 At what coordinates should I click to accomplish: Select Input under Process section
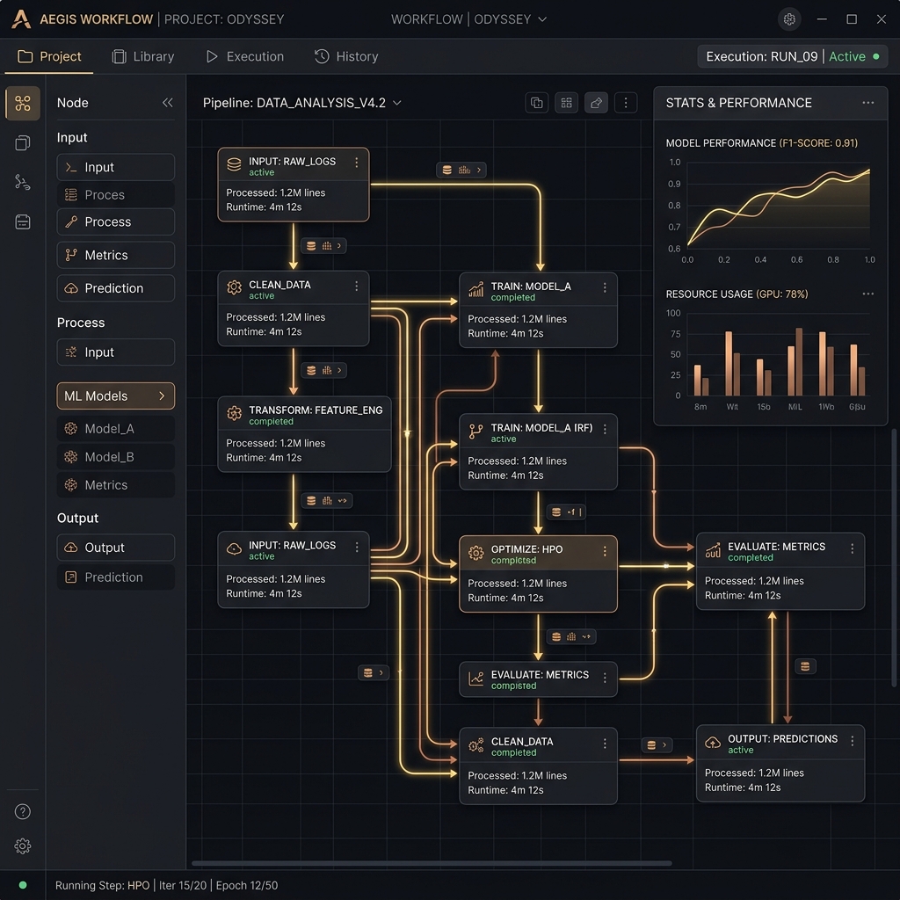pos(115,352)
